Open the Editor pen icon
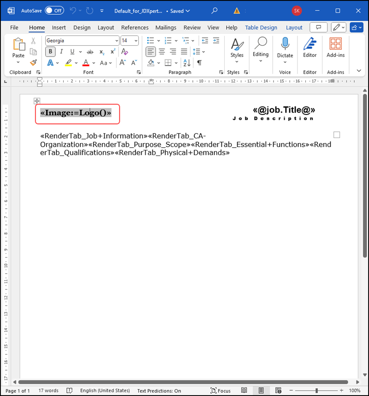The image size is (369, 396). point(309,44)
